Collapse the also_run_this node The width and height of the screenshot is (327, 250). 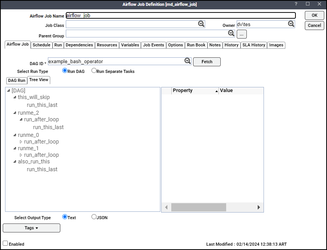[x=15, y=161]
